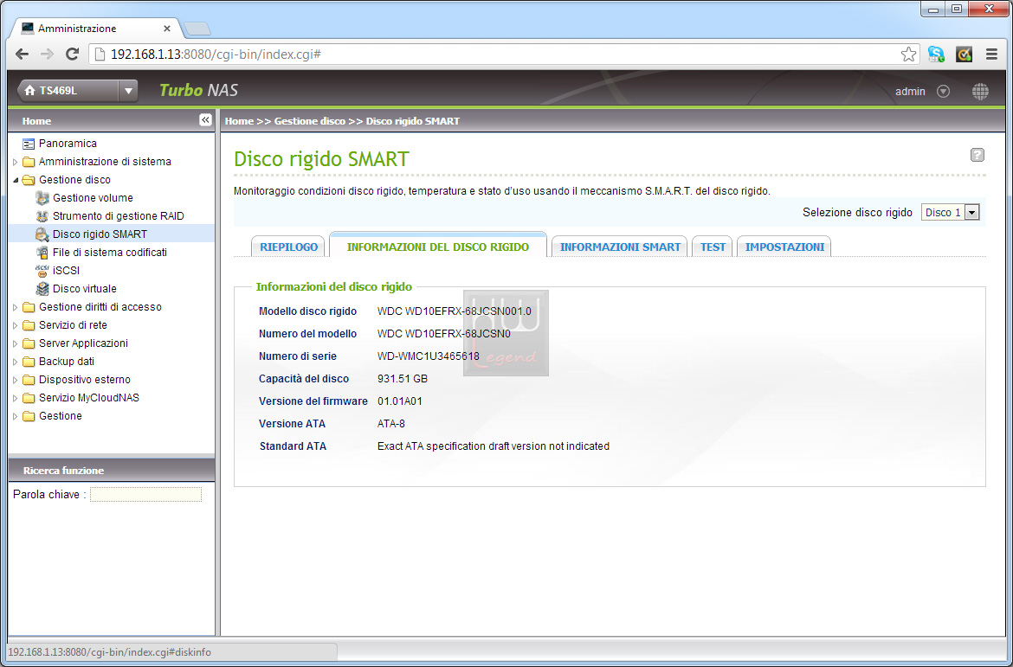Click the Disco rigido SMART magnifier icon

42,234
